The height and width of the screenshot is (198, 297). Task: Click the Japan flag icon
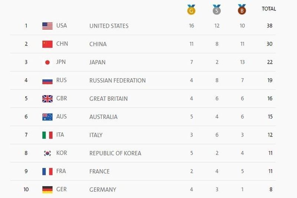[47, 62]
